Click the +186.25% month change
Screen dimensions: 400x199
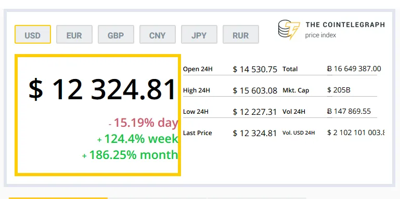click(130, 155)
